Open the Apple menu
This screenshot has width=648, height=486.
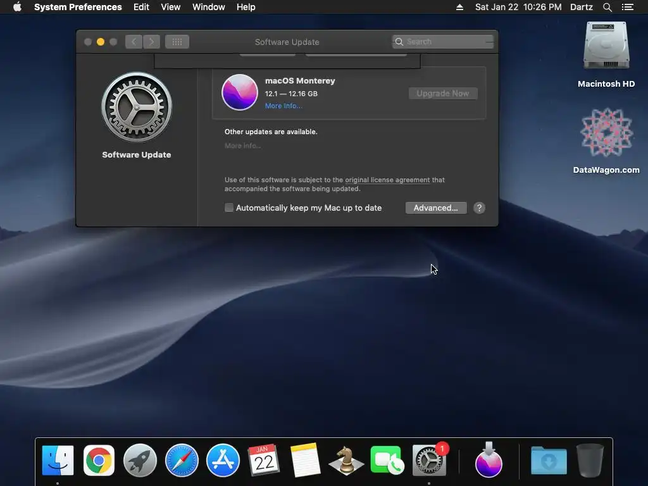pos(17,7)
